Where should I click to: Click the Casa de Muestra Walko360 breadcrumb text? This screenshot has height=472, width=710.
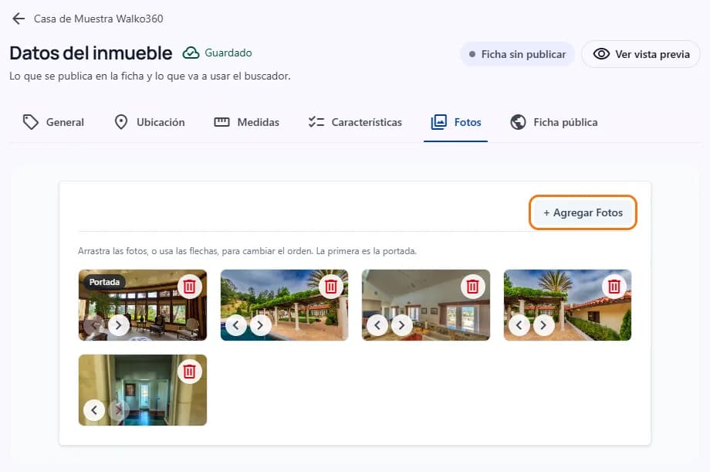99,19
